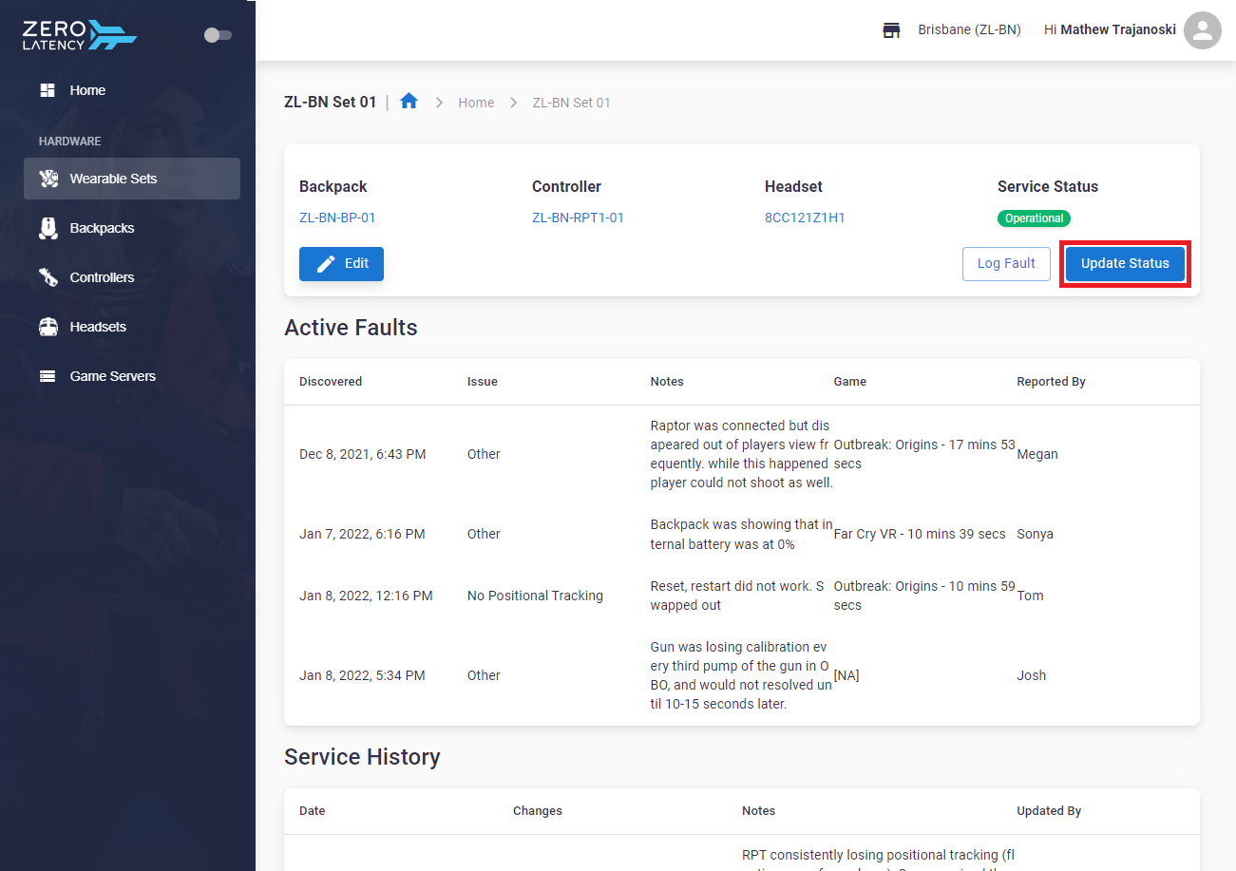This screenshot has width=1236, height=871.
Task: Click the No Positional Tracking issue cell
Action: click(535, 596)
